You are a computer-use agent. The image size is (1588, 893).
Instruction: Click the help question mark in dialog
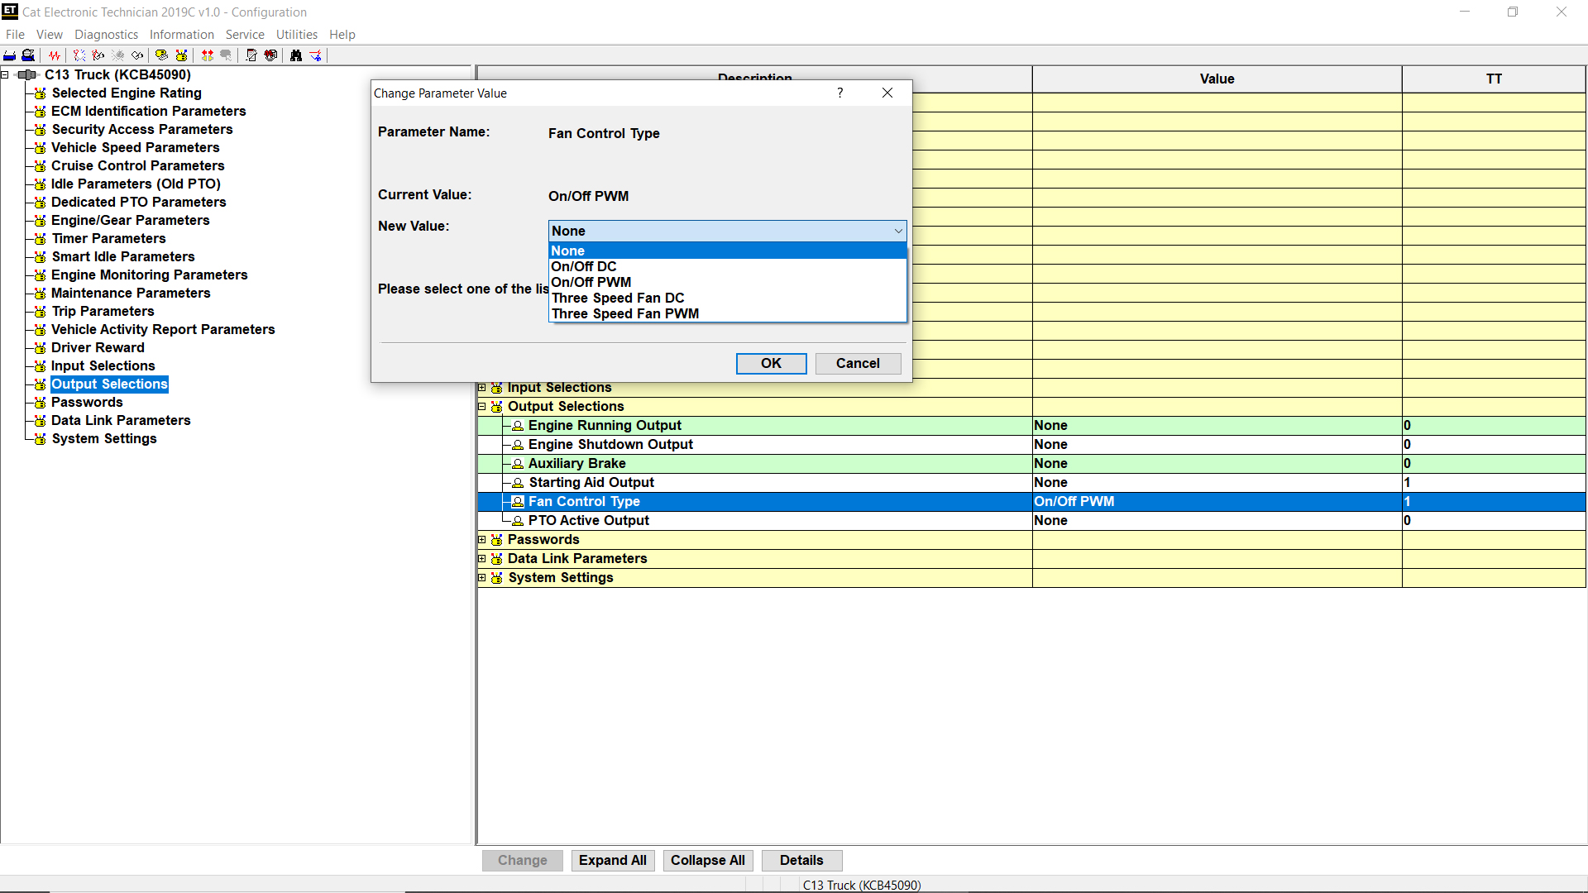point(839,93)
